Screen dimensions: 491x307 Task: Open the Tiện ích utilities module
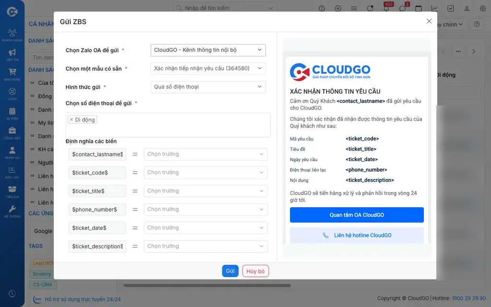pos(12,192)
